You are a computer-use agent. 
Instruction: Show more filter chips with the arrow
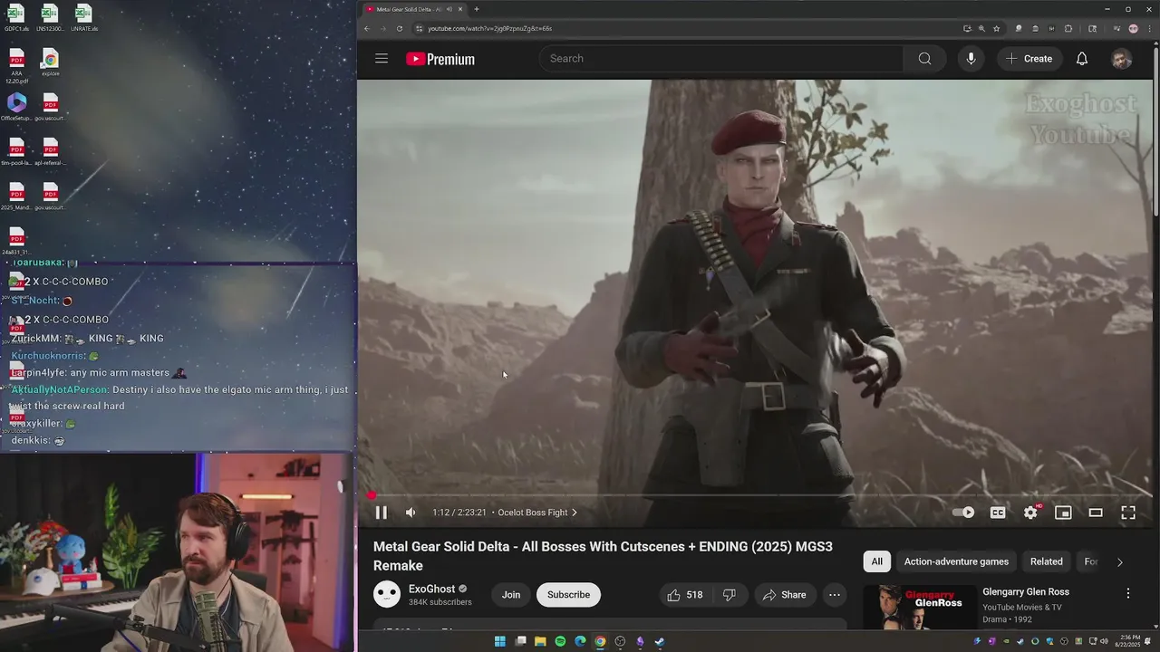point(1119,561)
